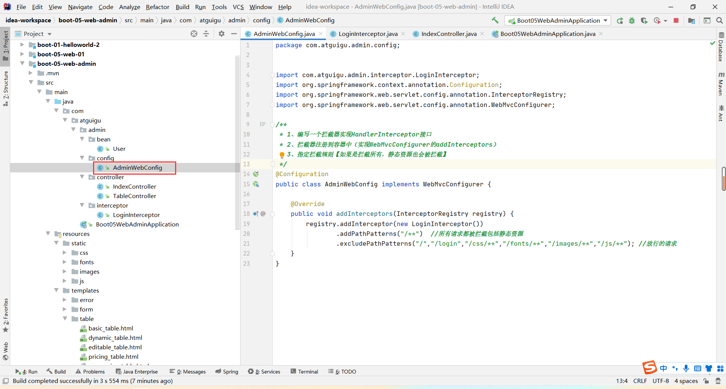Open the Refactor menu
The height and width of the screenshot is (389, 726).
pos(157,7)
